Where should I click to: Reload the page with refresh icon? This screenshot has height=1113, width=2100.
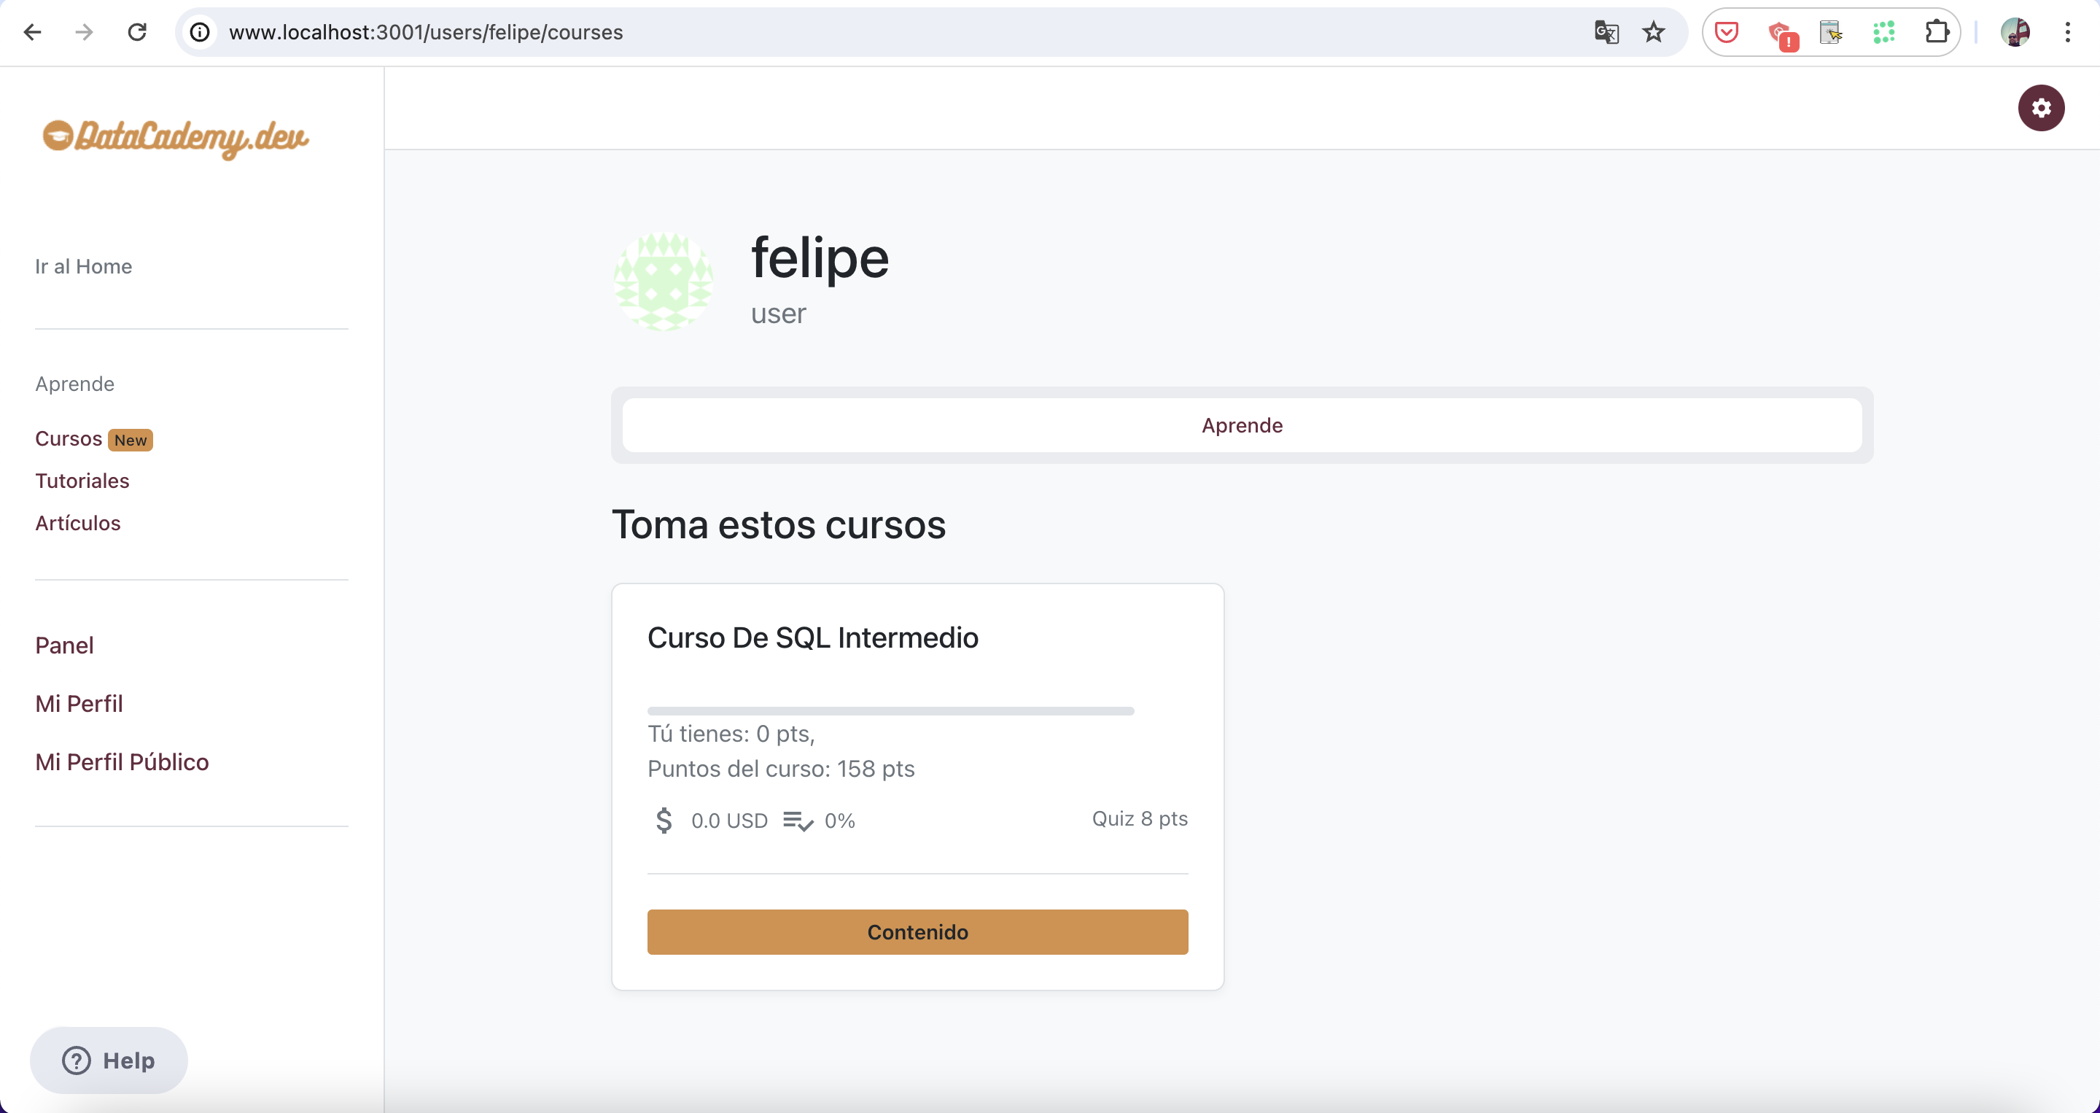pos(137,32)
